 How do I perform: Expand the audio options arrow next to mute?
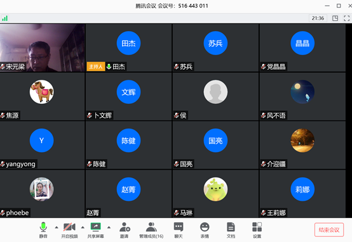pos(57,227)
